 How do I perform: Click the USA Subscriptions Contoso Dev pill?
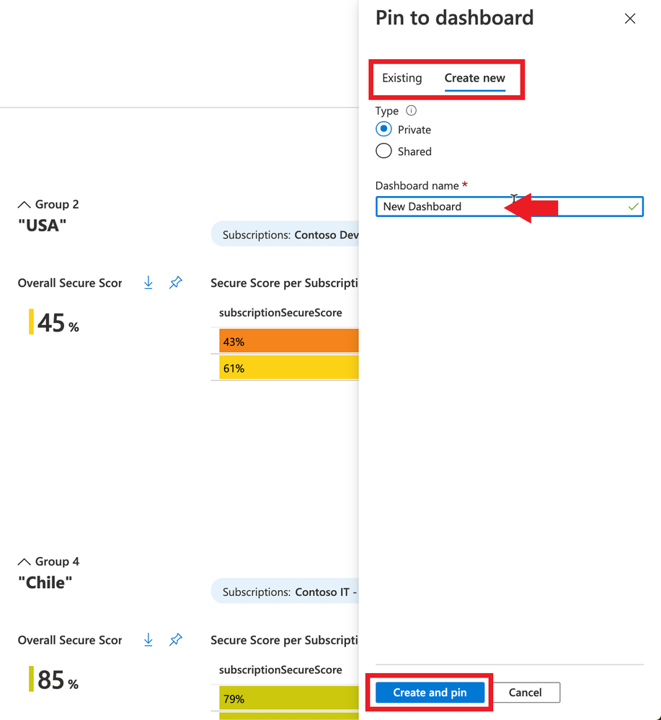pyautogui.click(x=285, y=234)
